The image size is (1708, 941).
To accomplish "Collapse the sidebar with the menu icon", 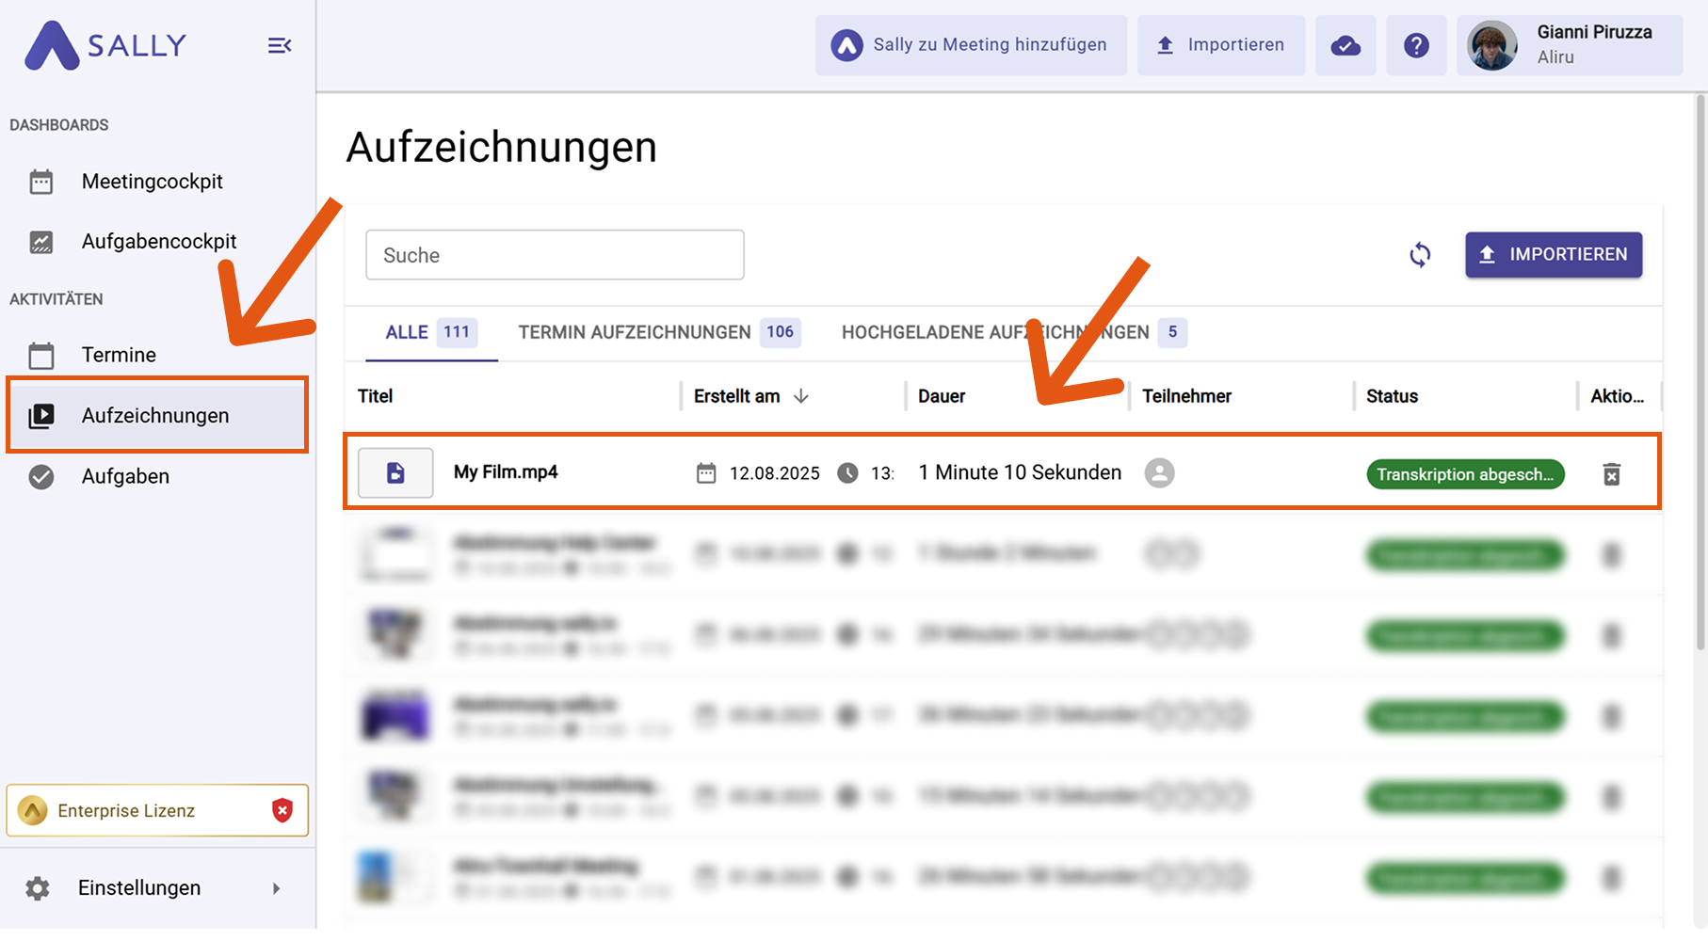I will 280,45.
